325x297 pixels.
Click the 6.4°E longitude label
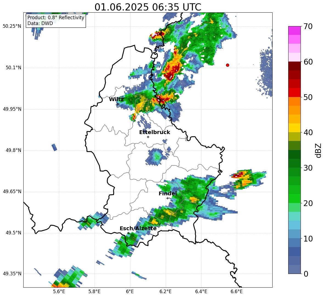point(201,292)
